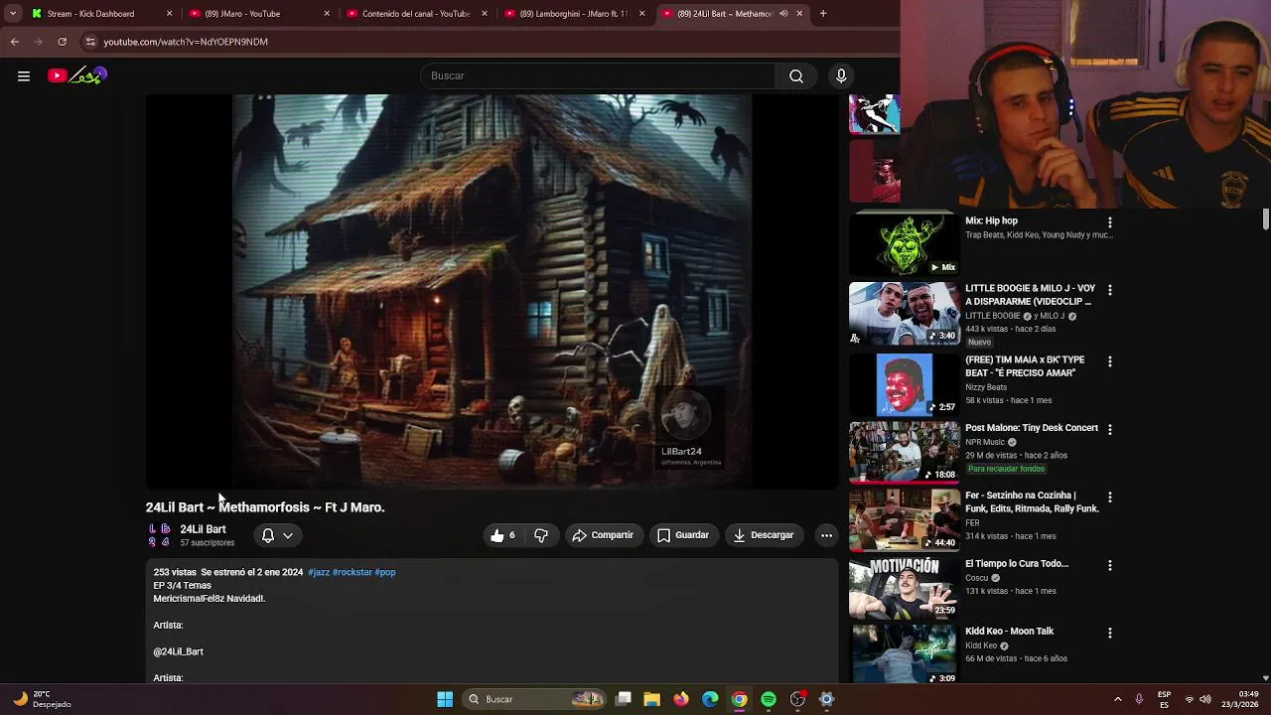The height and width of the screenshot is (715, 1271).
Task: Open Fer Setzinho na Cozinha thumbnail
Action: [x=905, y=519]
